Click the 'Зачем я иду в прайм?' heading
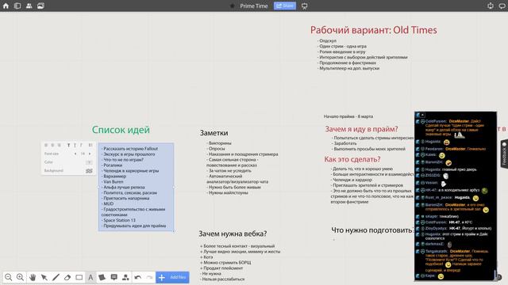 361,129
